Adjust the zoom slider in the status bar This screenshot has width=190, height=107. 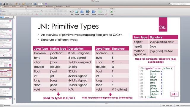184,106
